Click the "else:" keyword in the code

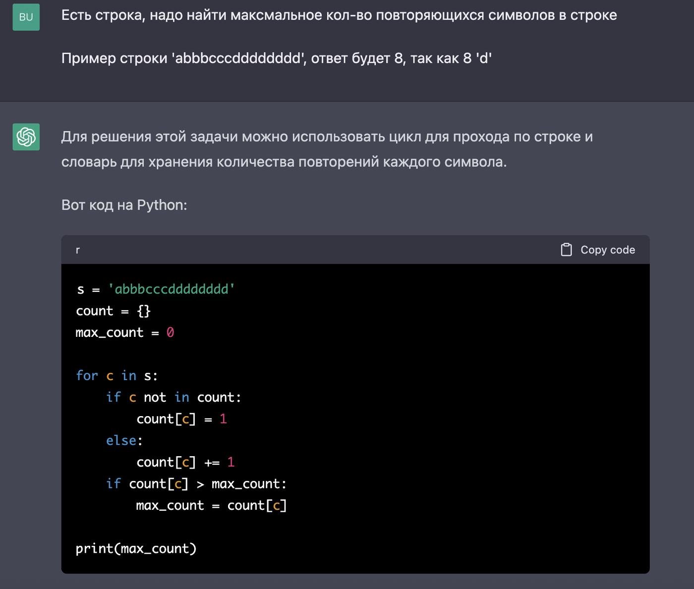pyautogui.click(x=124, y=441)
